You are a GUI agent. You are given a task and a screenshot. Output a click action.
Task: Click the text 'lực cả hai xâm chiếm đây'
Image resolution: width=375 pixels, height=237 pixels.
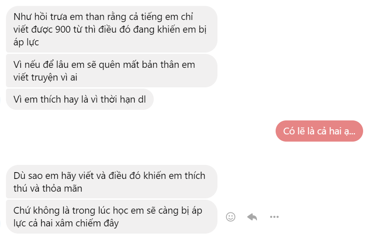pos(66,223)
